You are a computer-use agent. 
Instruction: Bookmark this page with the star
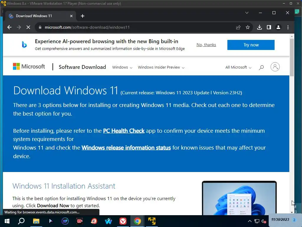(x=248, y=27)
